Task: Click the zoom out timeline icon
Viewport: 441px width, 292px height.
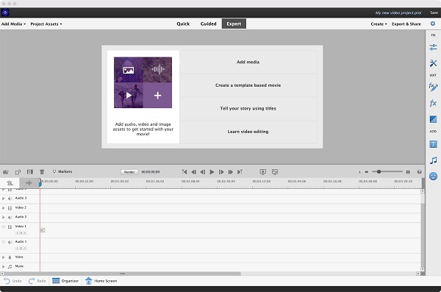Action: point(367,172)
